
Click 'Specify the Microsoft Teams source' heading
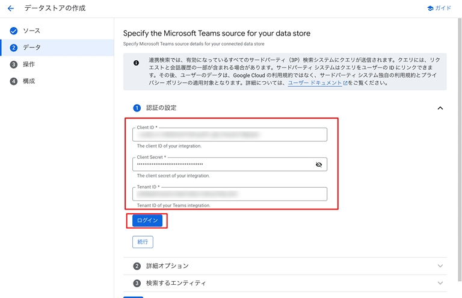(217, 33)
